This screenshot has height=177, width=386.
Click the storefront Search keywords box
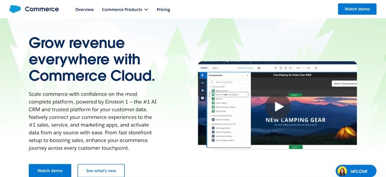(344, 84)
